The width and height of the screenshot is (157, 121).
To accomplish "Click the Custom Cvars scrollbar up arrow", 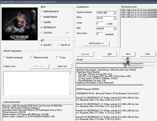I will click(70, 73).
